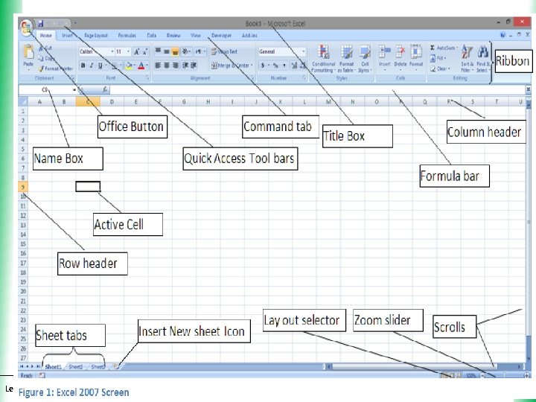The image size is (536, 402).
Task: Open the Page Layout tab
Action: 96,35
